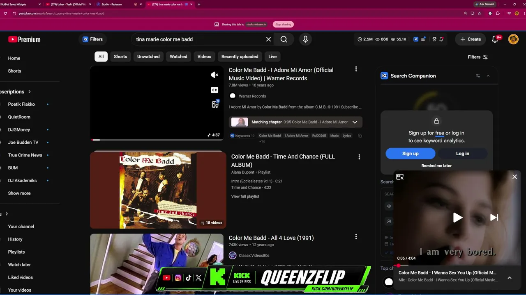Click the Ask Gemini button in Chrome
526x295 pixels.
[x=484, y=4]
